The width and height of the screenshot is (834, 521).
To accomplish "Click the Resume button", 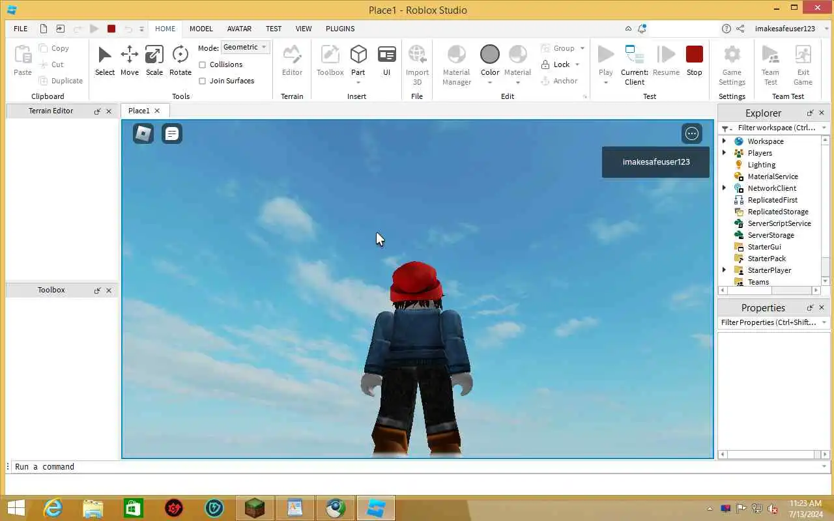I will 666,61.
